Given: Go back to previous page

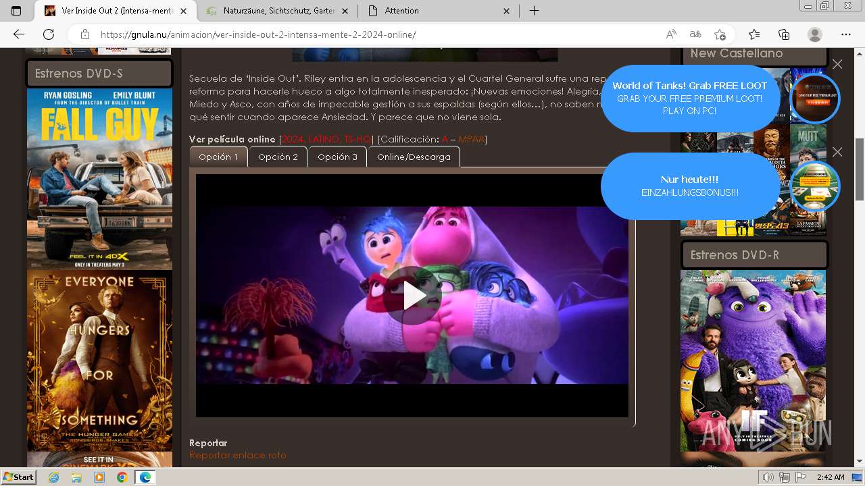Looking at the screenshot, I should [x=19, y=34].
